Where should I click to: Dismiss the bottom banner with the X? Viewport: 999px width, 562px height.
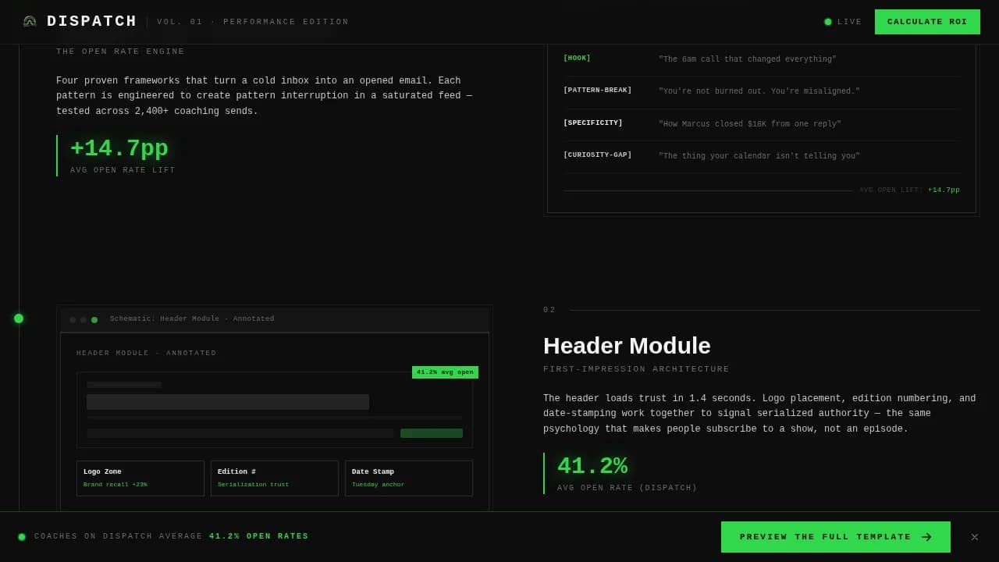click(974, 537)
